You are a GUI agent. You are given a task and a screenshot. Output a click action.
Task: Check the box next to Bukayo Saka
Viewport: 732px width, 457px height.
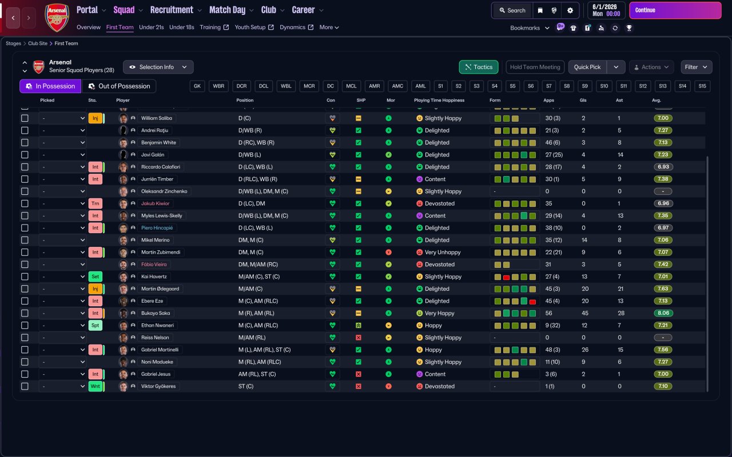coord(25,313)
